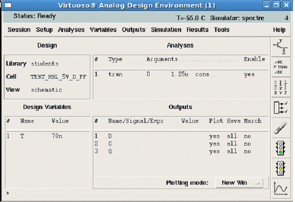Select output D row
The width and height of the screenshot is (295, 202).
(x=180, y=136)
